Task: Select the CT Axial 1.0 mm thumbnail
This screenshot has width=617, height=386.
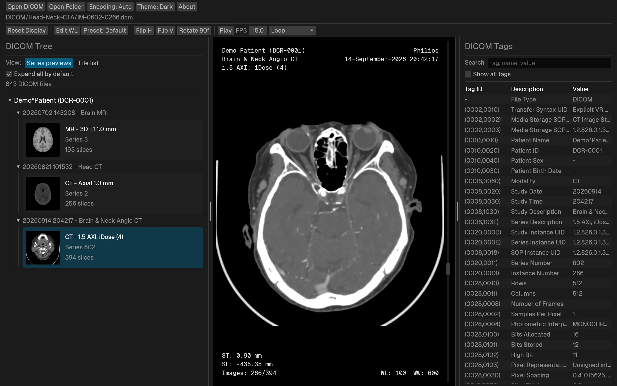Action: (43, 194)
